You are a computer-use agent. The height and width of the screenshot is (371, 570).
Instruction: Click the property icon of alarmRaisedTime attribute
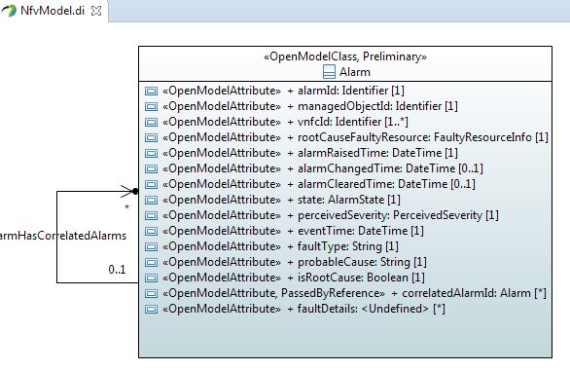tap(151, 153)
